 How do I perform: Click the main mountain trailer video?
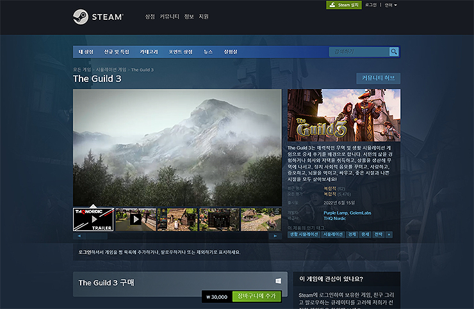[x=177, y=147]
